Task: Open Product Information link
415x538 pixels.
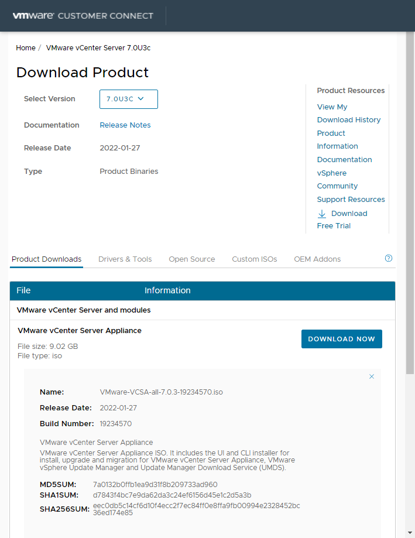Action: pos(338,140)
